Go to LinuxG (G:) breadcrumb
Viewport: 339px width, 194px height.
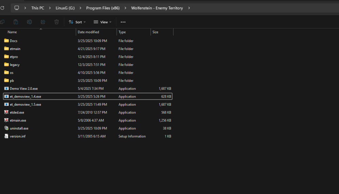pos(65,8)
